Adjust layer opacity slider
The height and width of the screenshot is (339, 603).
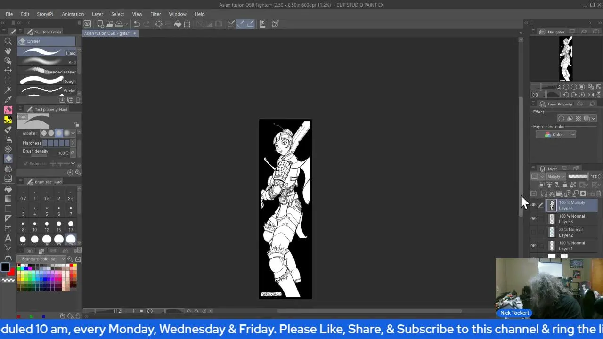[578, 177]
